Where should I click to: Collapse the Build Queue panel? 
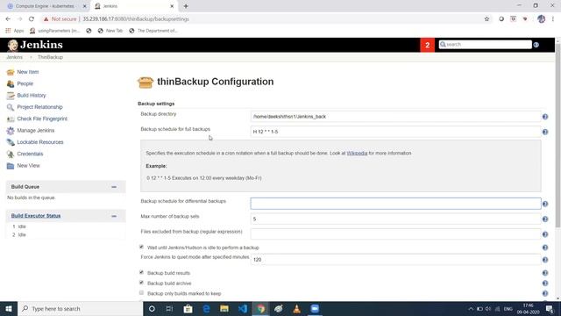click(114, 187)
